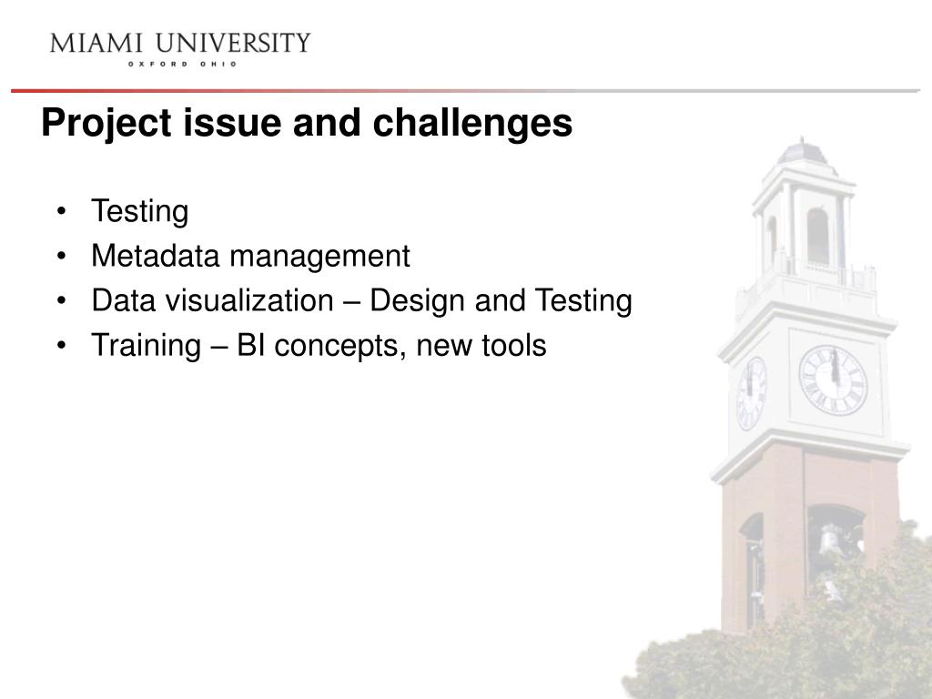Click the arched opening in upper cupola
932x699 pixels.
pos(818,236)
